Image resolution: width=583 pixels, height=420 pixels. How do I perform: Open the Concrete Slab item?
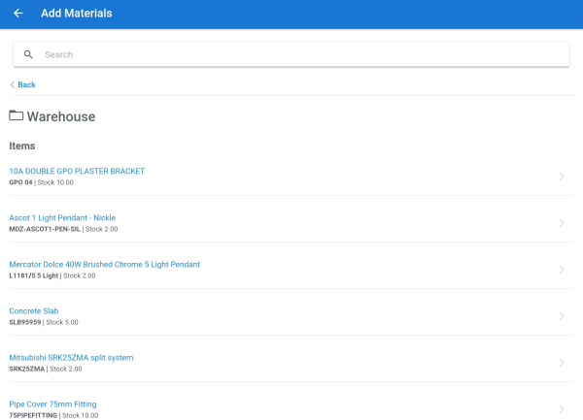click(34, 311)
